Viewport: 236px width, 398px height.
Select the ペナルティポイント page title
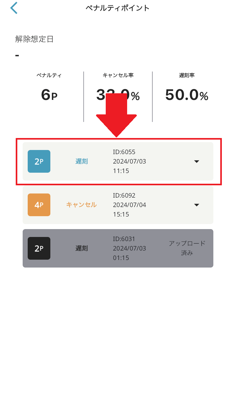point(118,8)
